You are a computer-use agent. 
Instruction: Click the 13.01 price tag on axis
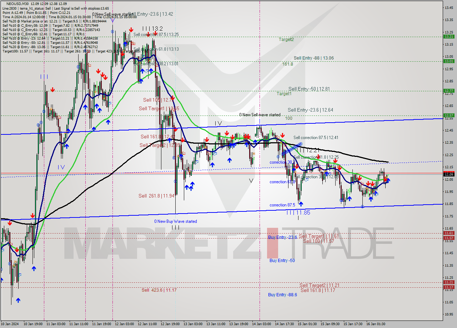pos(449,61)
